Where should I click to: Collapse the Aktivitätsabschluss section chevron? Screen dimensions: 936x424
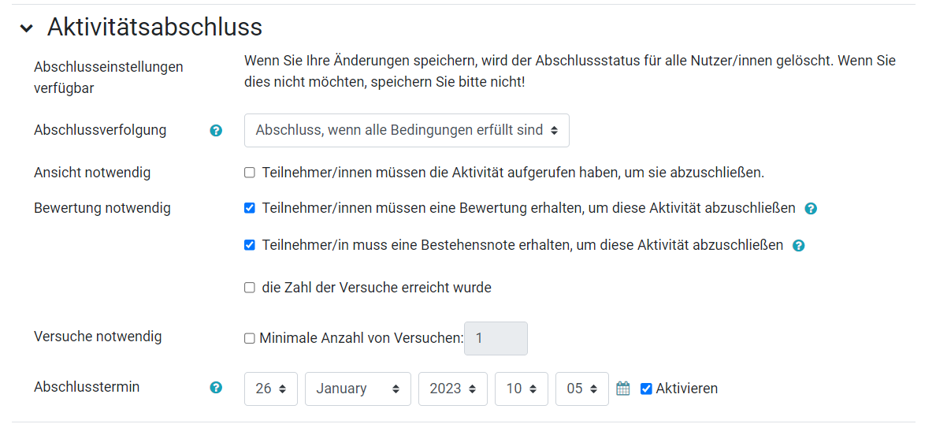[26, 28]
